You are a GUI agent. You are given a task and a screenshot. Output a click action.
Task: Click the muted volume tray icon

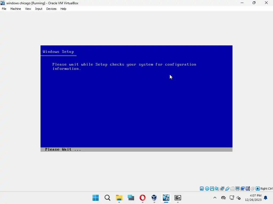pos(239,198)
